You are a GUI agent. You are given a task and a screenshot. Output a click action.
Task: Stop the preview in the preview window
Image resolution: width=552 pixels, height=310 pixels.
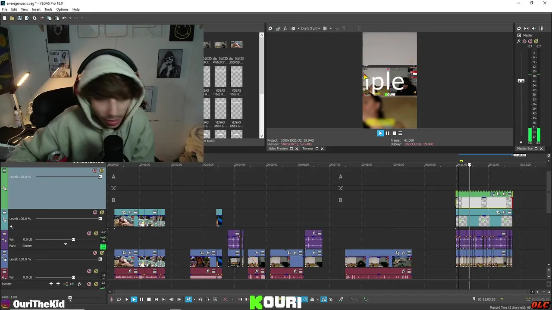(394, 133)
